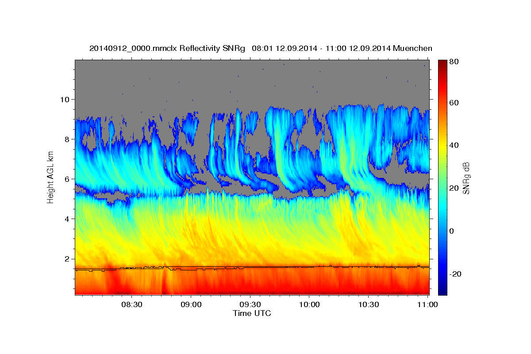Click the colorbar label '60'
Viewport: 531px width, 354px height.
pos(454,103)
